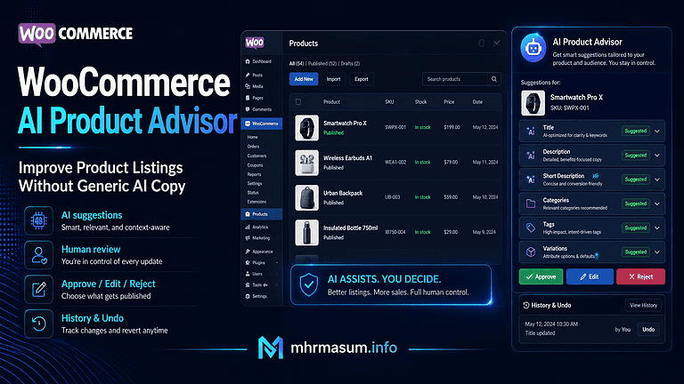684x384 pixels.
Task: Open Coupons in WooCommerce submenu
Action: point(256,165)
